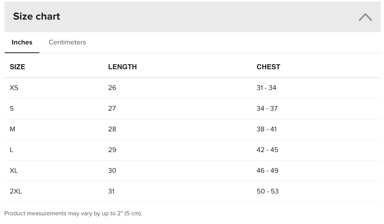
Task: Click the 31 - 34 chest value
Action: point(266,88)
